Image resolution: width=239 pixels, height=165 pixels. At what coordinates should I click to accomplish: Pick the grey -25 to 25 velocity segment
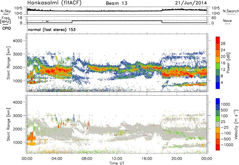pos(218,124)
